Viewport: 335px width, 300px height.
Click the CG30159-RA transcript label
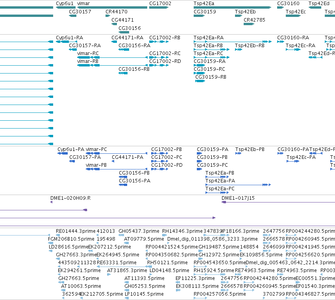tap(209, 61)
